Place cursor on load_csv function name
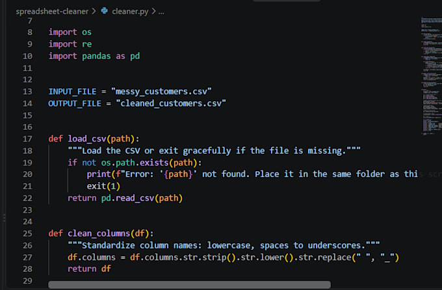 point(86,139)
